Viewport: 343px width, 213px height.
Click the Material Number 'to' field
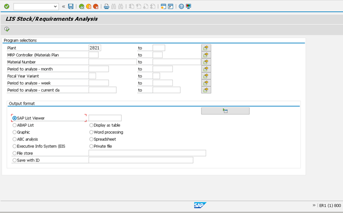[x=177, y=62]
